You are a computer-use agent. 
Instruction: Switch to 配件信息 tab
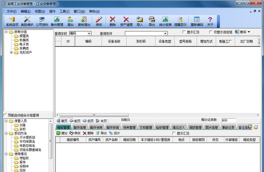[x=80, y=128]
